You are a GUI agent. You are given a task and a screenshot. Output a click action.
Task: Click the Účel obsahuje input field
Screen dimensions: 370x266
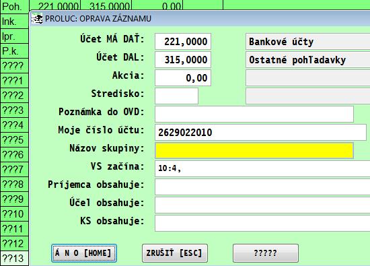pos(262,205)
